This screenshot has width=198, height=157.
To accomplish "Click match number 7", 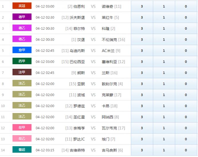I will pos(3,73).
